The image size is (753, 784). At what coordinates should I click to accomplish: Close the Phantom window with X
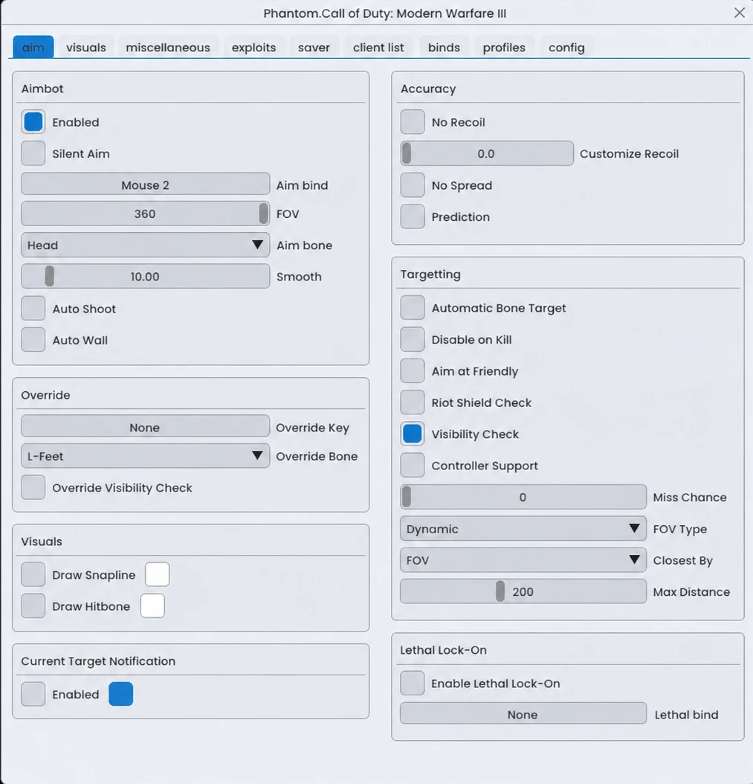[740, 13]
